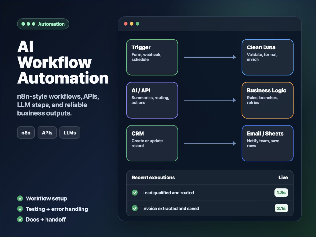
Task: Click 'Form, webhook, schedule' description text
Action: (x=146, y=57)
